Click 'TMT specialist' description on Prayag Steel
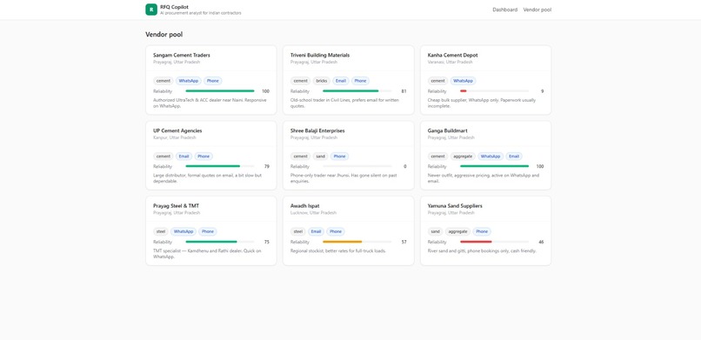Image resolution: width=701 pixels, height=340 pixels. click(x=208, y=254)
